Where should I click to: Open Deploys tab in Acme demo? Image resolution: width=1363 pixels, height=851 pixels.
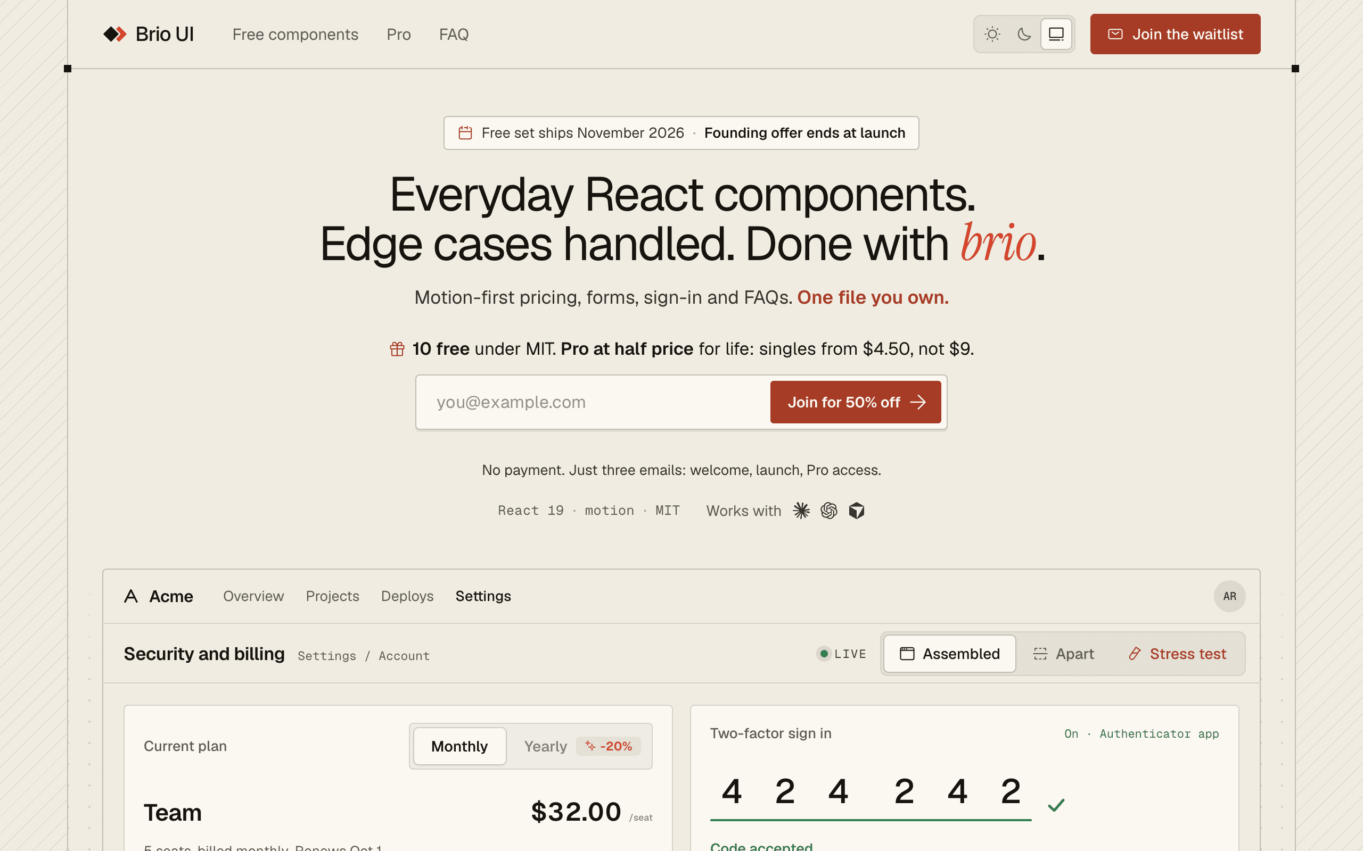click(x=407, y=596)
